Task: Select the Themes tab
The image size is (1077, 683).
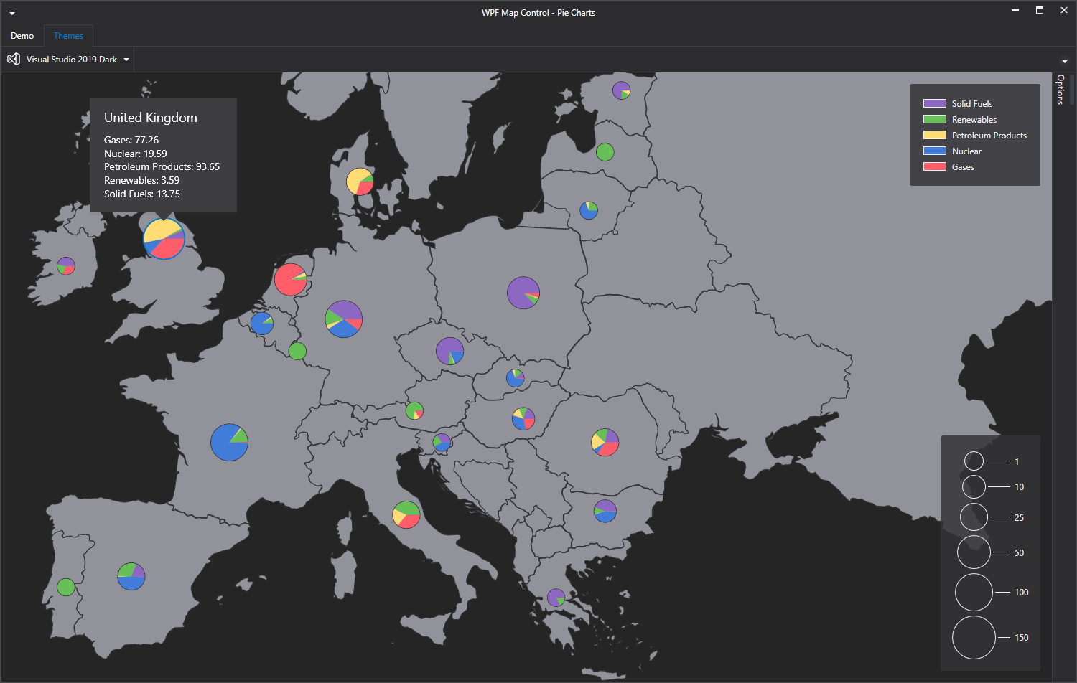Action: click(68, 36)
